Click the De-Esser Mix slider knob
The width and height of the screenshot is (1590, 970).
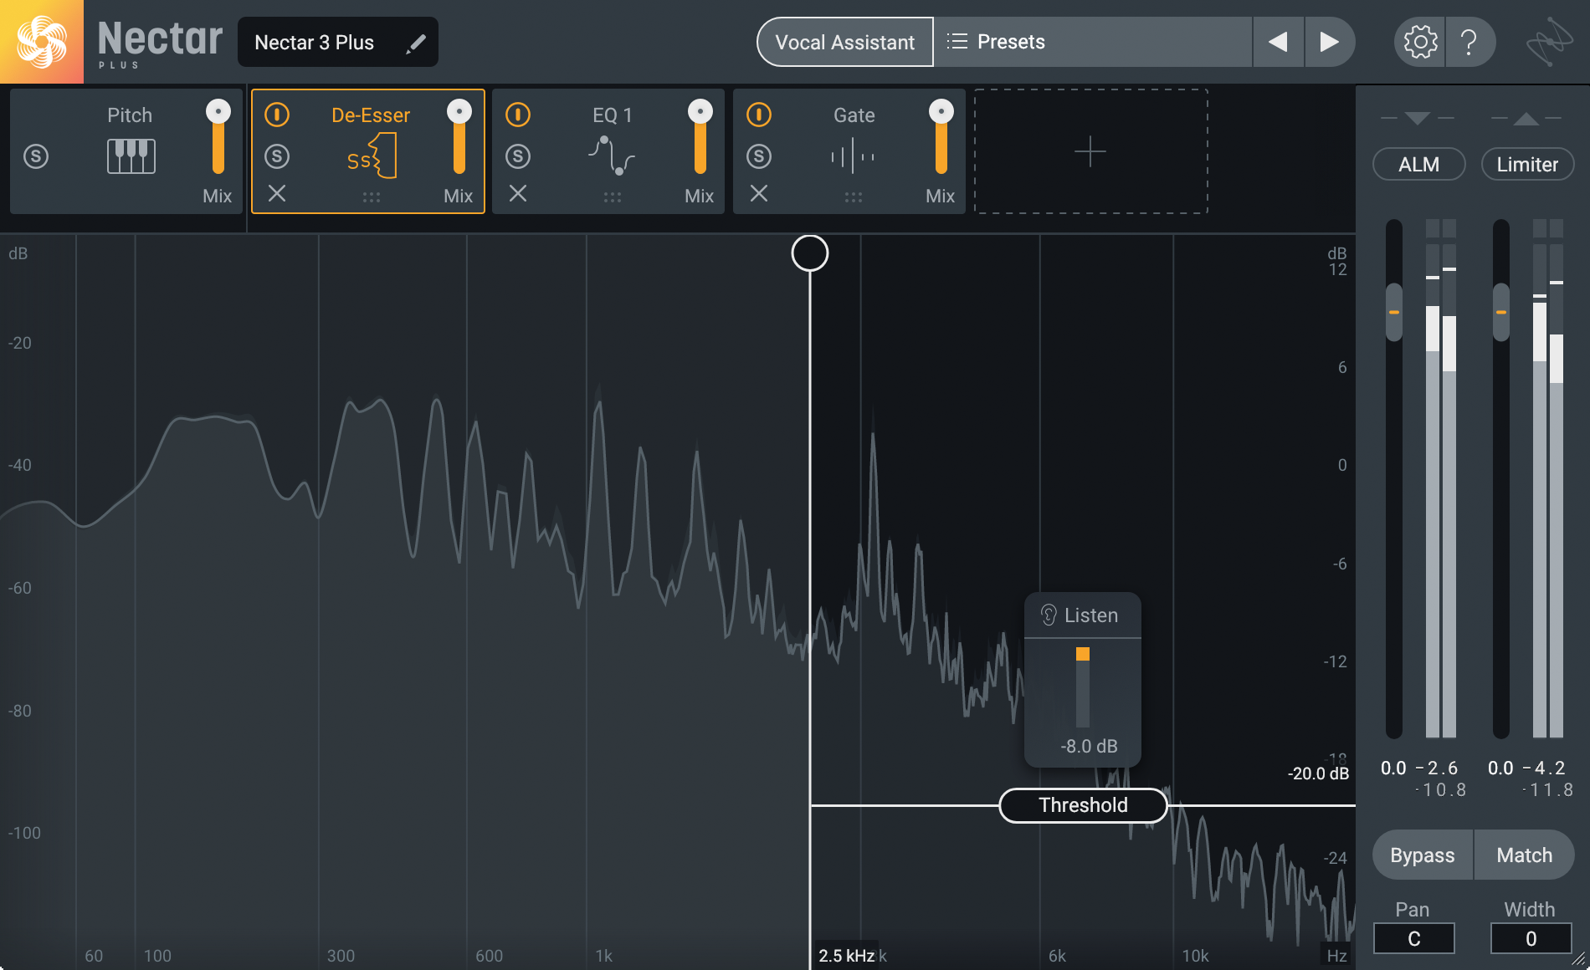pyautogui.click(x=459, y=111)
